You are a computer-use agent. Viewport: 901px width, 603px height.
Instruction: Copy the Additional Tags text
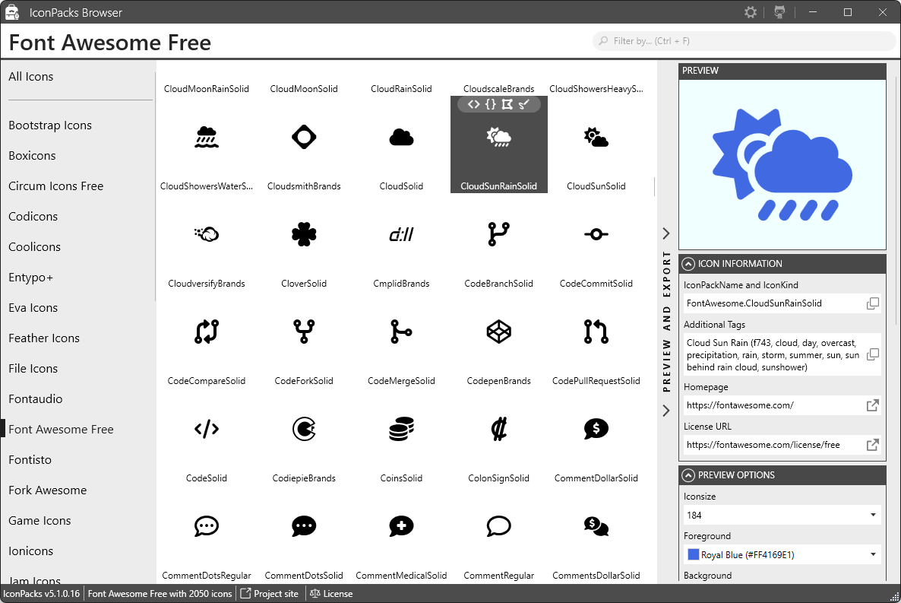pyautogui.click(x=872, y=354)
